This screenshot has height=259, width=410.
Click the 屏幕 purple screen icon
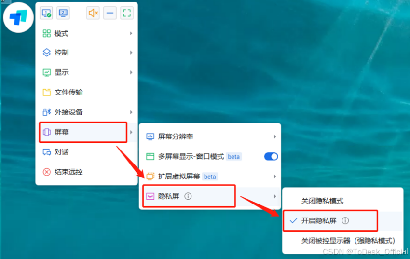click(x=46, y=132)
